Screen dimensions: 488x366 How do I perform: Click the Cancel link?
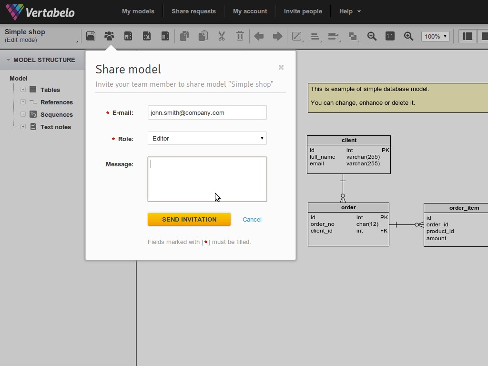coord(252,220)
